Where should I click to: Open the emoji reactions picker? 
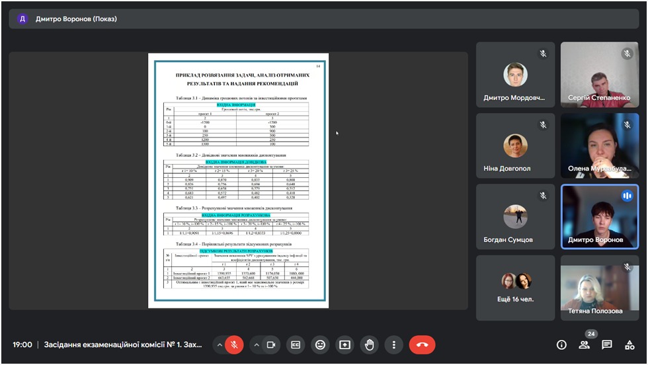321,345
